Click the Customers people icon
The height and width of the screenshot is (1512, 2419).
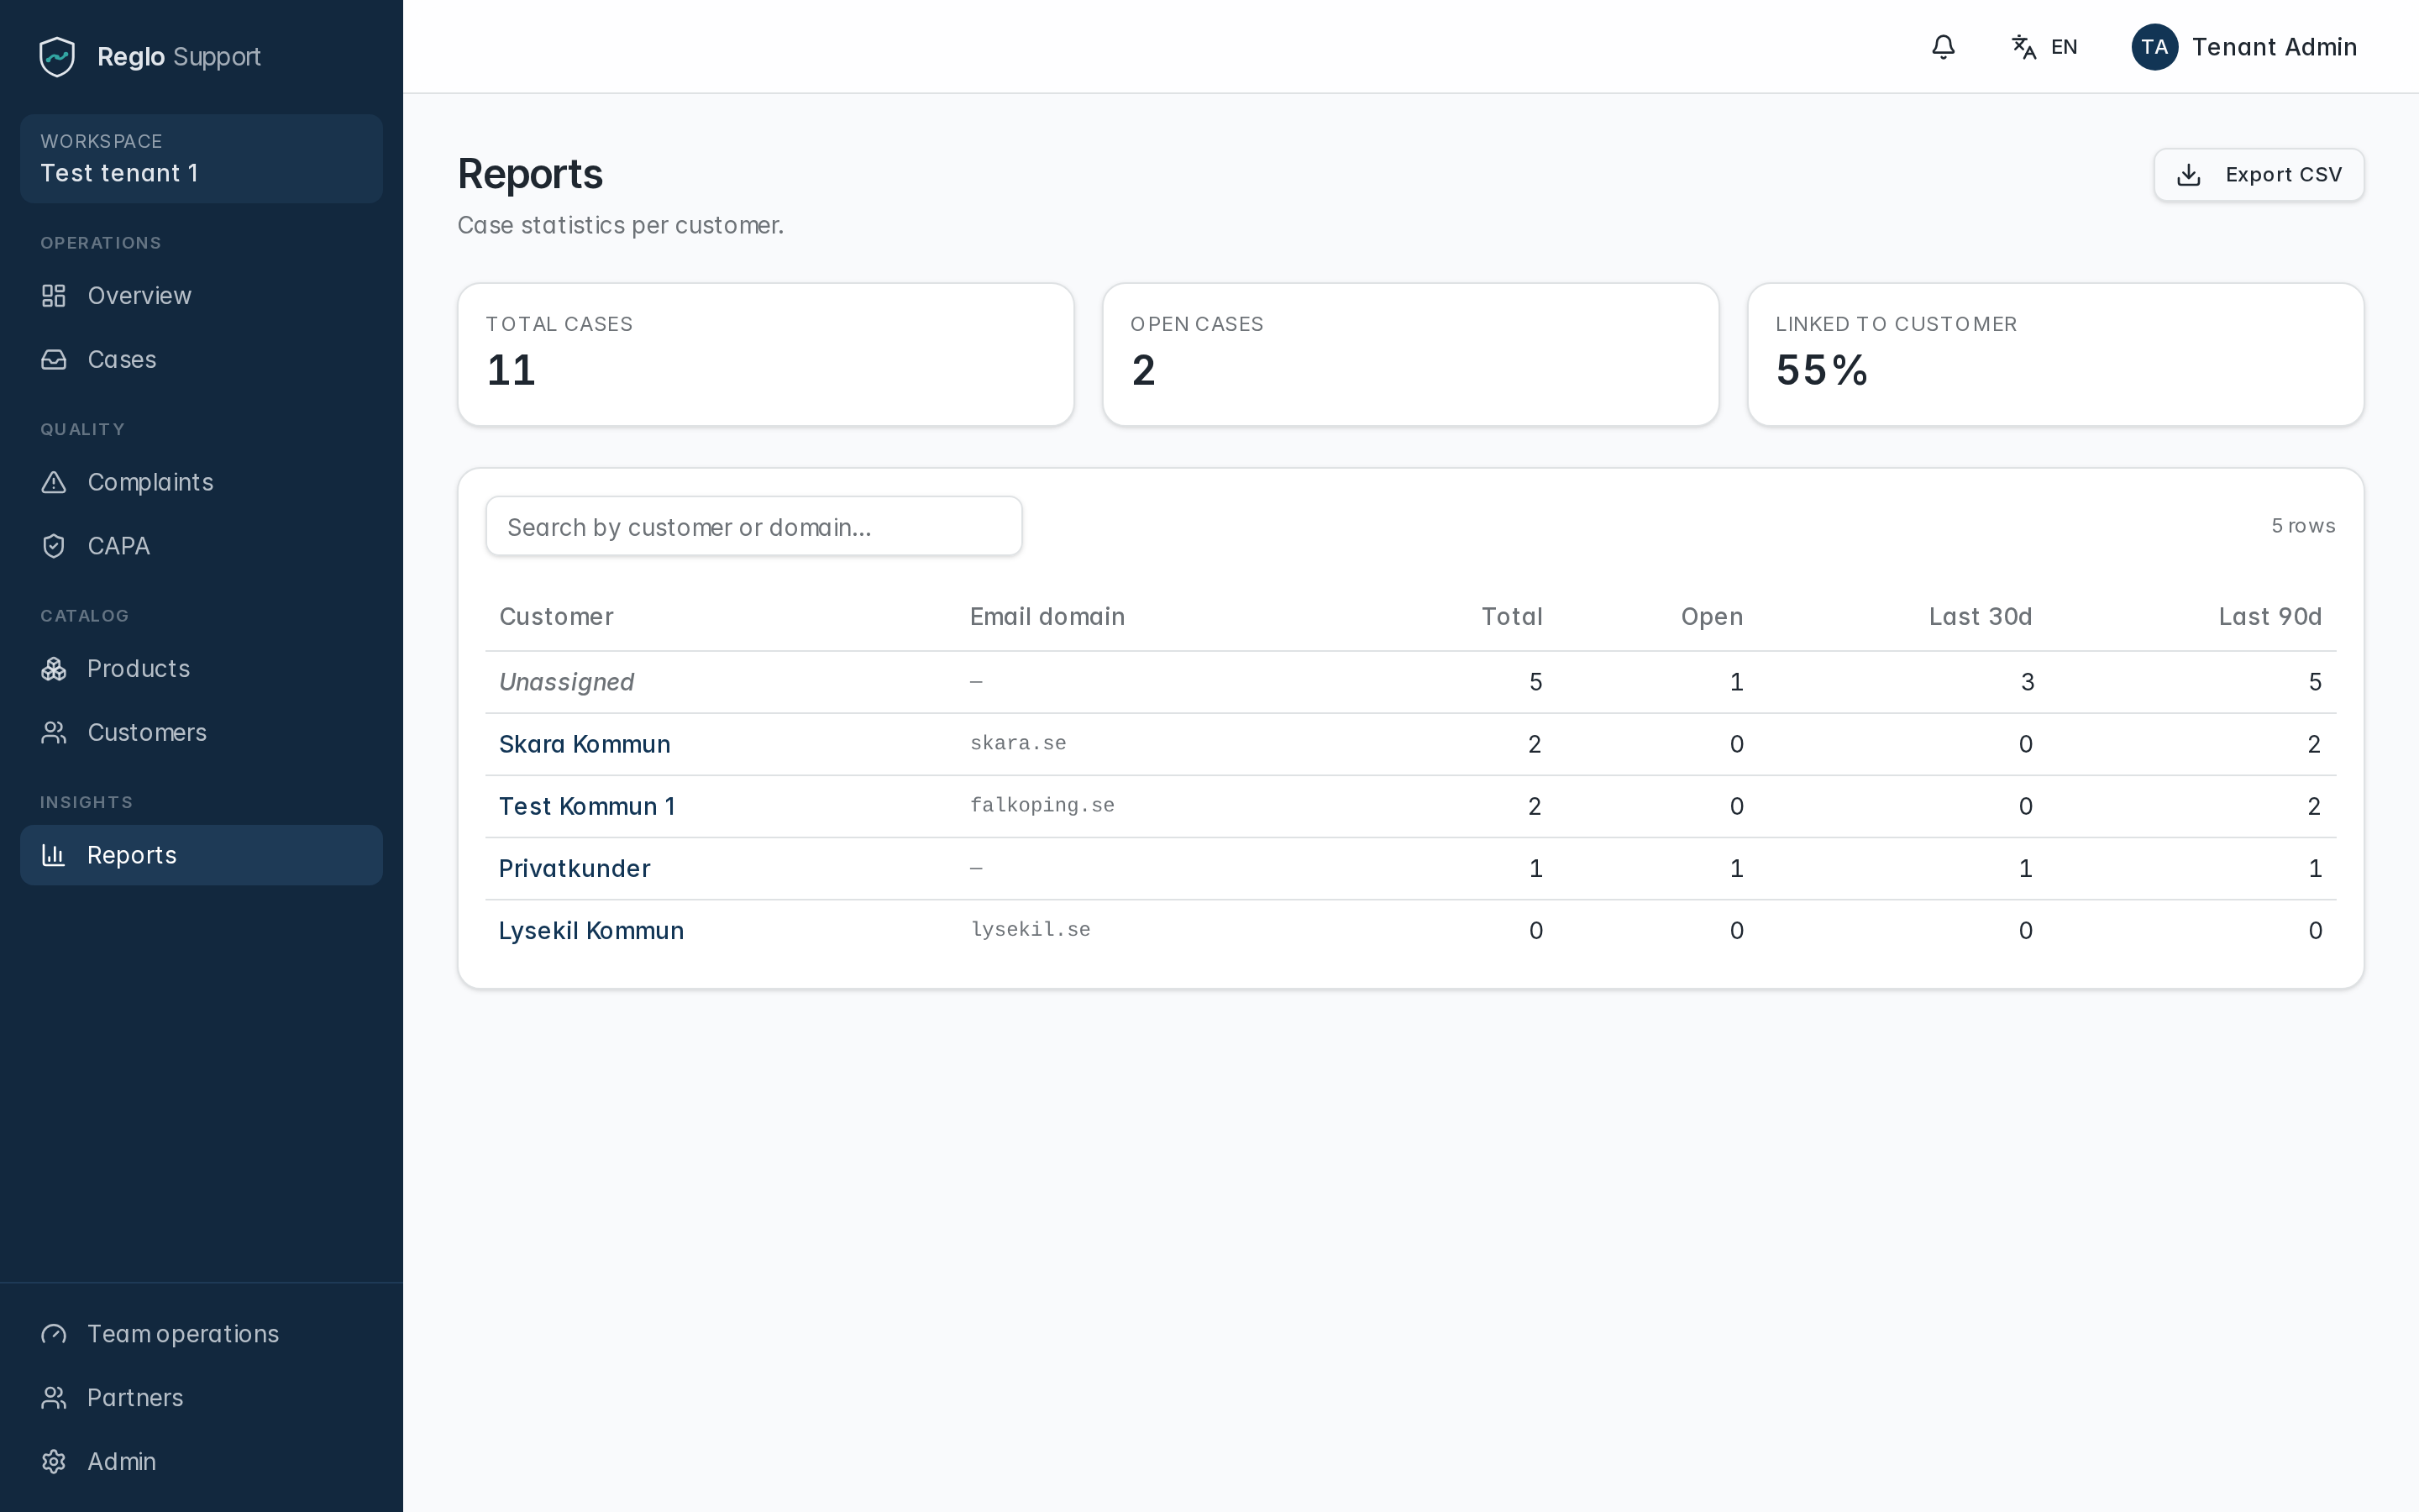54,733
